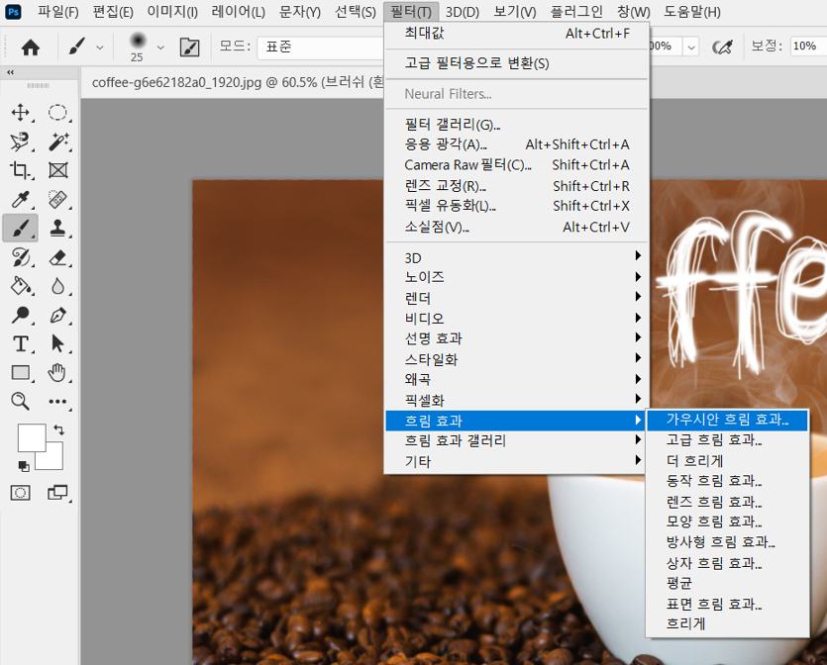
Task: Select the Path Selection tool
Action: (x=57, y=344)
